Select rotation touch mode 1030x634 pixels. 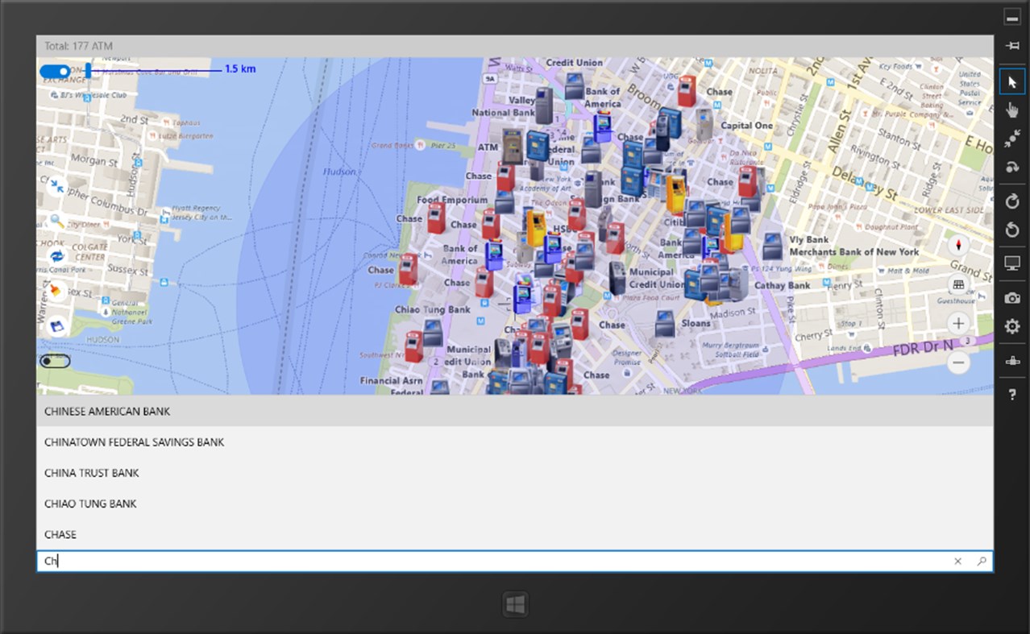pos(1012,168)
